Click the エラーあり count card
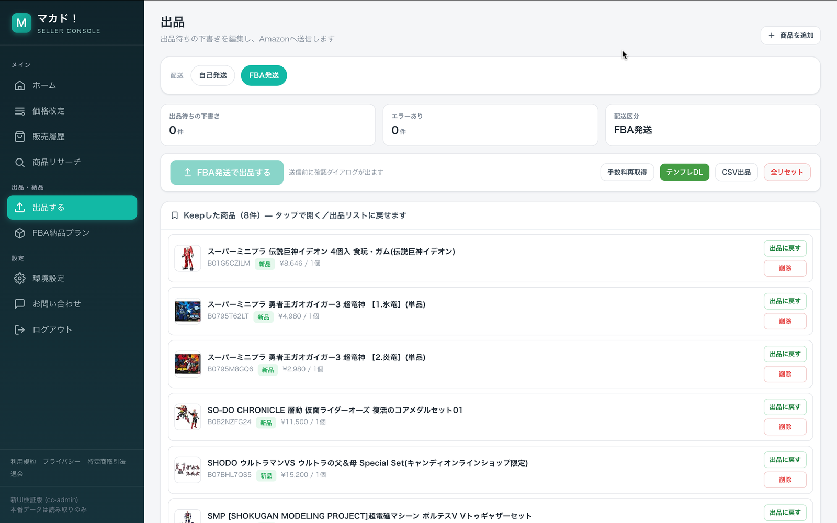 [x=490, y=125]
